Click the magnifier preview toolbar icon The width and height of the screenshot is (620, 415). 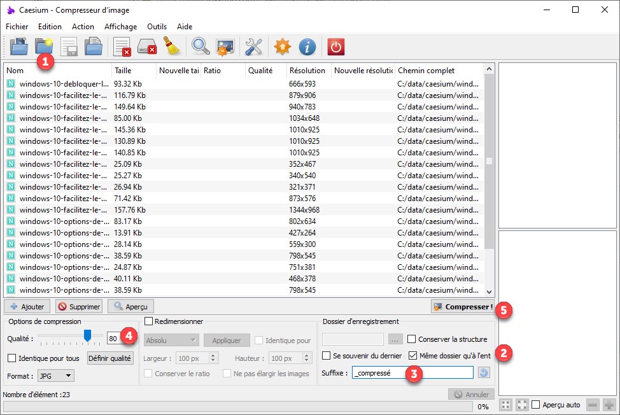click(201, 46)
